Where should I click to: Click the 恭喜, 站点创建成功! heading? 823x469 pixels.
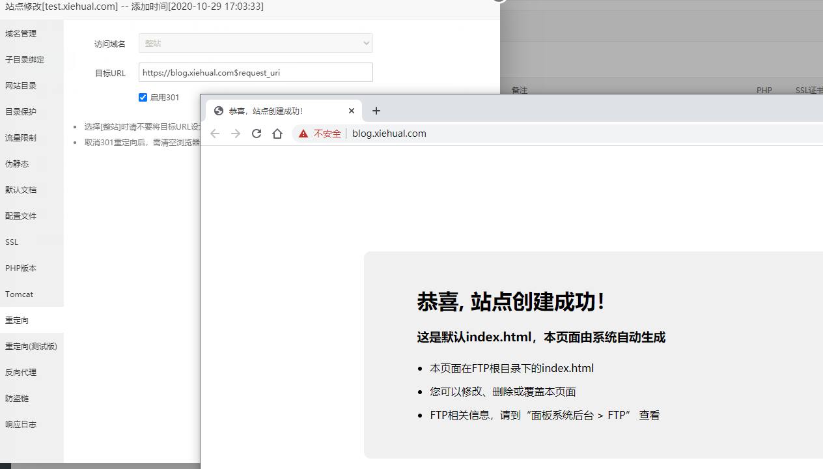click(x=511, y=302)
